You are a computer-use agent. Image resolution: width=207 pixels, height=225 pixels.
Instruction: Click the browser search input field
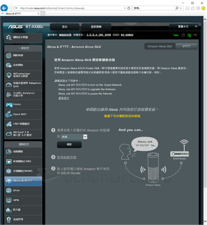click(x=153, y=8)
